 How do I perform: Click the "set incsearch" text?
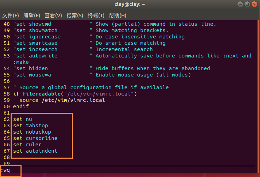[35, 49]
